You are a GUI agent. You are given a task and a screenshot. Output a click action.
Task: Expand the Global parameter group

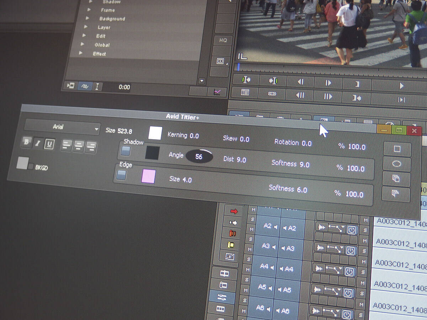tap(82, 44)
